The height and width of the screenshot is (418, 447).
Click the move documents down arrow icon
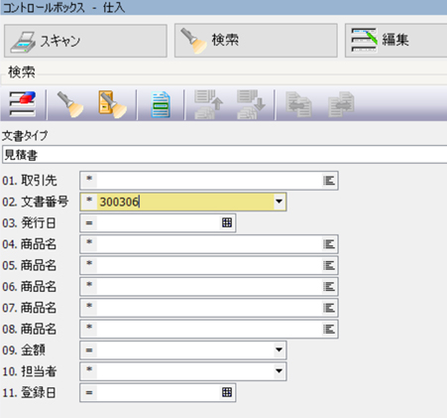coord(251,104)
